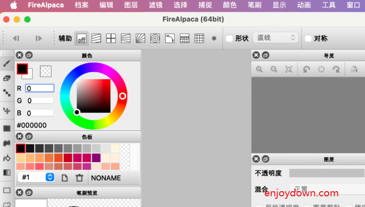Select the Dot pixel tool
The image size is (365, 207).
pyautogui.click(x=7, y=92)
